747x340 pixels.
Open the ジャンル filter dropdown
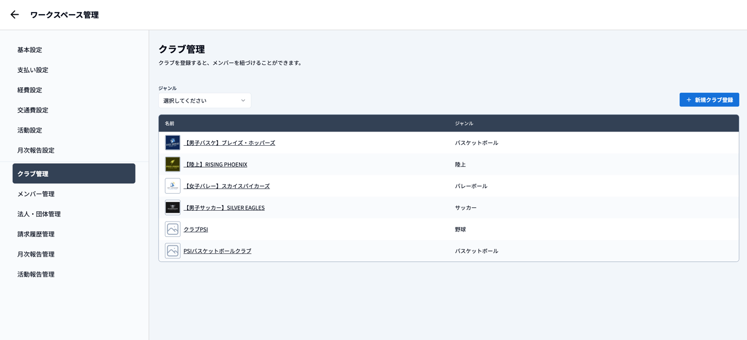pos(205,100)
